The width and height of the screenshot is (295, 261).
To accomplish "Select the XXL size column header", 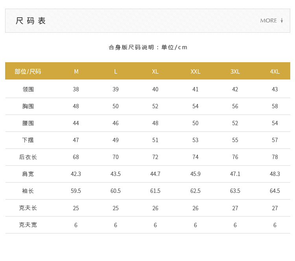I will point(195,71).
